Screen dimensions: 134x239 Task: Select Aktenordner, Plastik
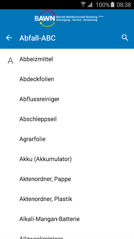(x=67, y=199)
